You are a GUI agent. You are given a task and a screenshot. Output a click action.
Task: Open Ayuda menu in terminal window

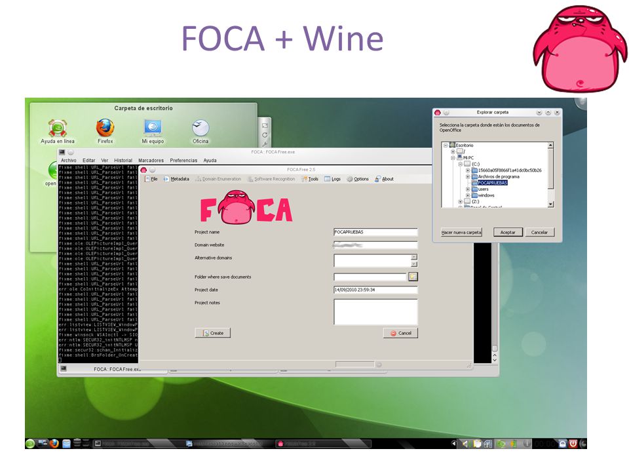click(x=210, y=160)
